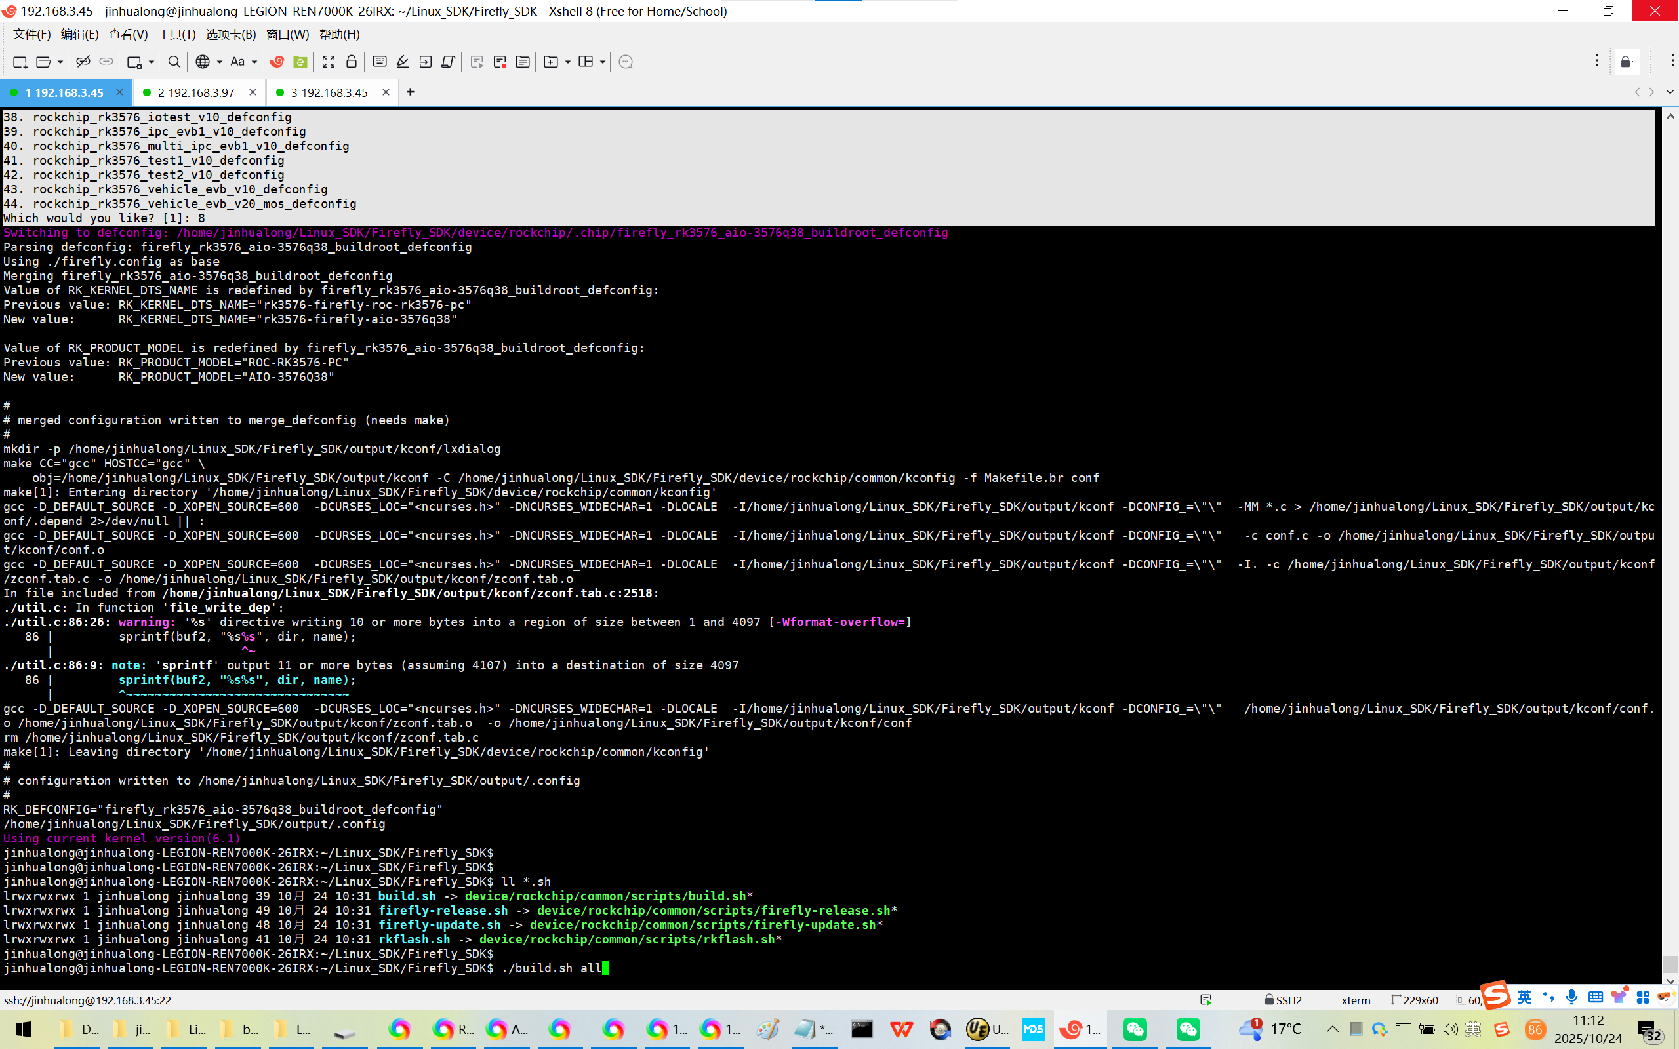Click the vertical scrollbar down arrow

point(1670,981)
